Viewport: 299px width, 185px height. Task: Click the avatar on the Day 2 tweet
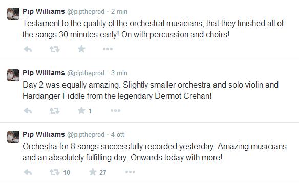(x=13, y=75)
